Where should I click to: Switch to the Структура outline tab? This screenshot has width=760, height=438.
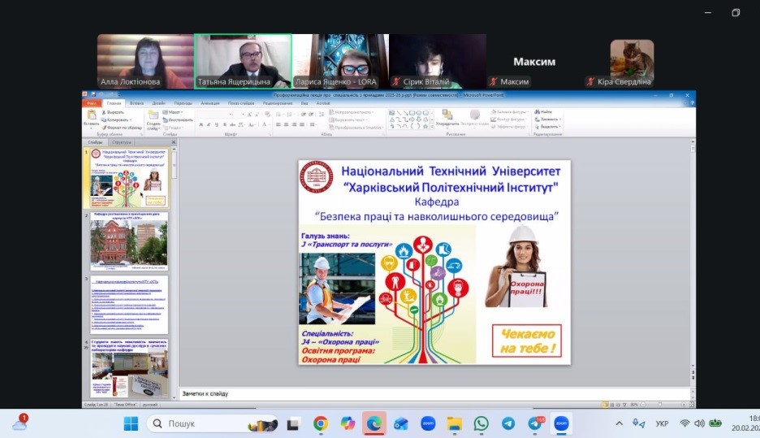pyautogui.click(x=121, y=142)
